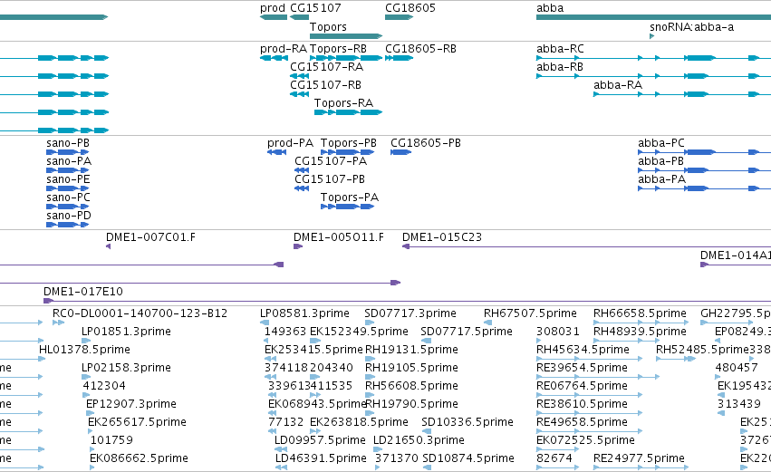Click the RH66658.5prime EST label

[x=640, y=314]
